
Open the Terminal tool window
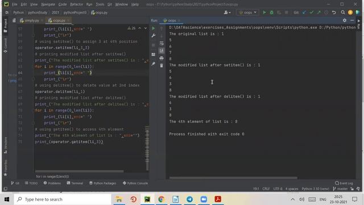(75, 183)
